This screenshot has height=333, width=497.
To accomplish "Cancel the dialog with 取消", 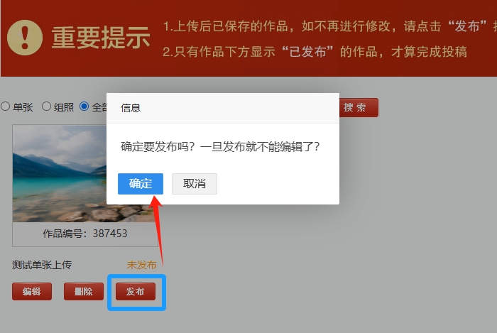I will (x=195, y=184).
